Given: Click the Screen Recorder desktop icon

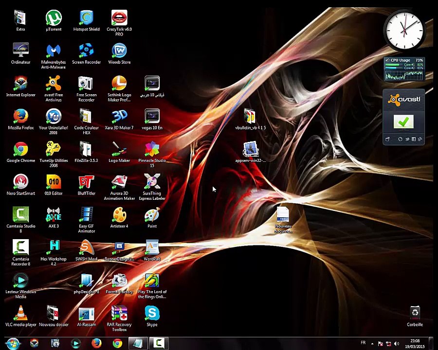Looking at the screenshot, I should click(86, 53).
